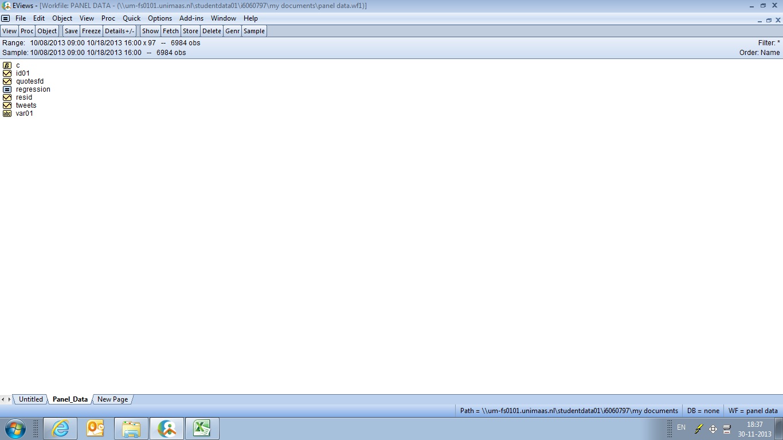The width and height of the screenshot is (783, 440).
Task: Select the id01 series icon
Action: coord(7,73)
